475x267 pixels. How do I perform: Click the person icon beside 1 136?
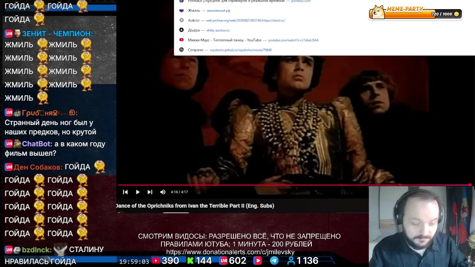point(291,261)
